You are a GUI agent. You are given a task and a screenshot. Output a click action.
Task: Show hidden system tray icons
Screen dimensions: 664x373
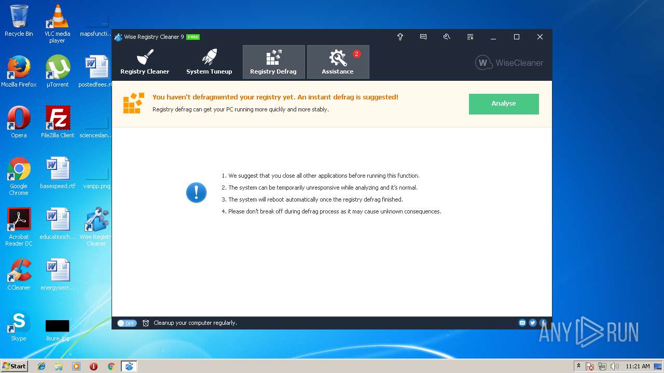click(579, 366)
